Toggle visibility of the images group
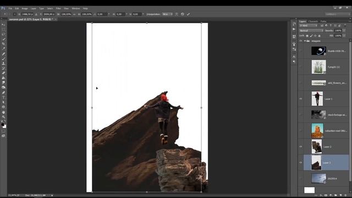The image size is (352, 198). click(x=301, y=41)
